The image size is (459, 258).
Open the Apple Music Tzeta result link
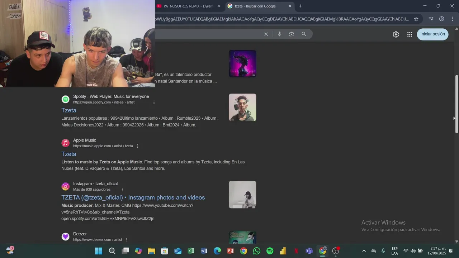pos(69,154)
